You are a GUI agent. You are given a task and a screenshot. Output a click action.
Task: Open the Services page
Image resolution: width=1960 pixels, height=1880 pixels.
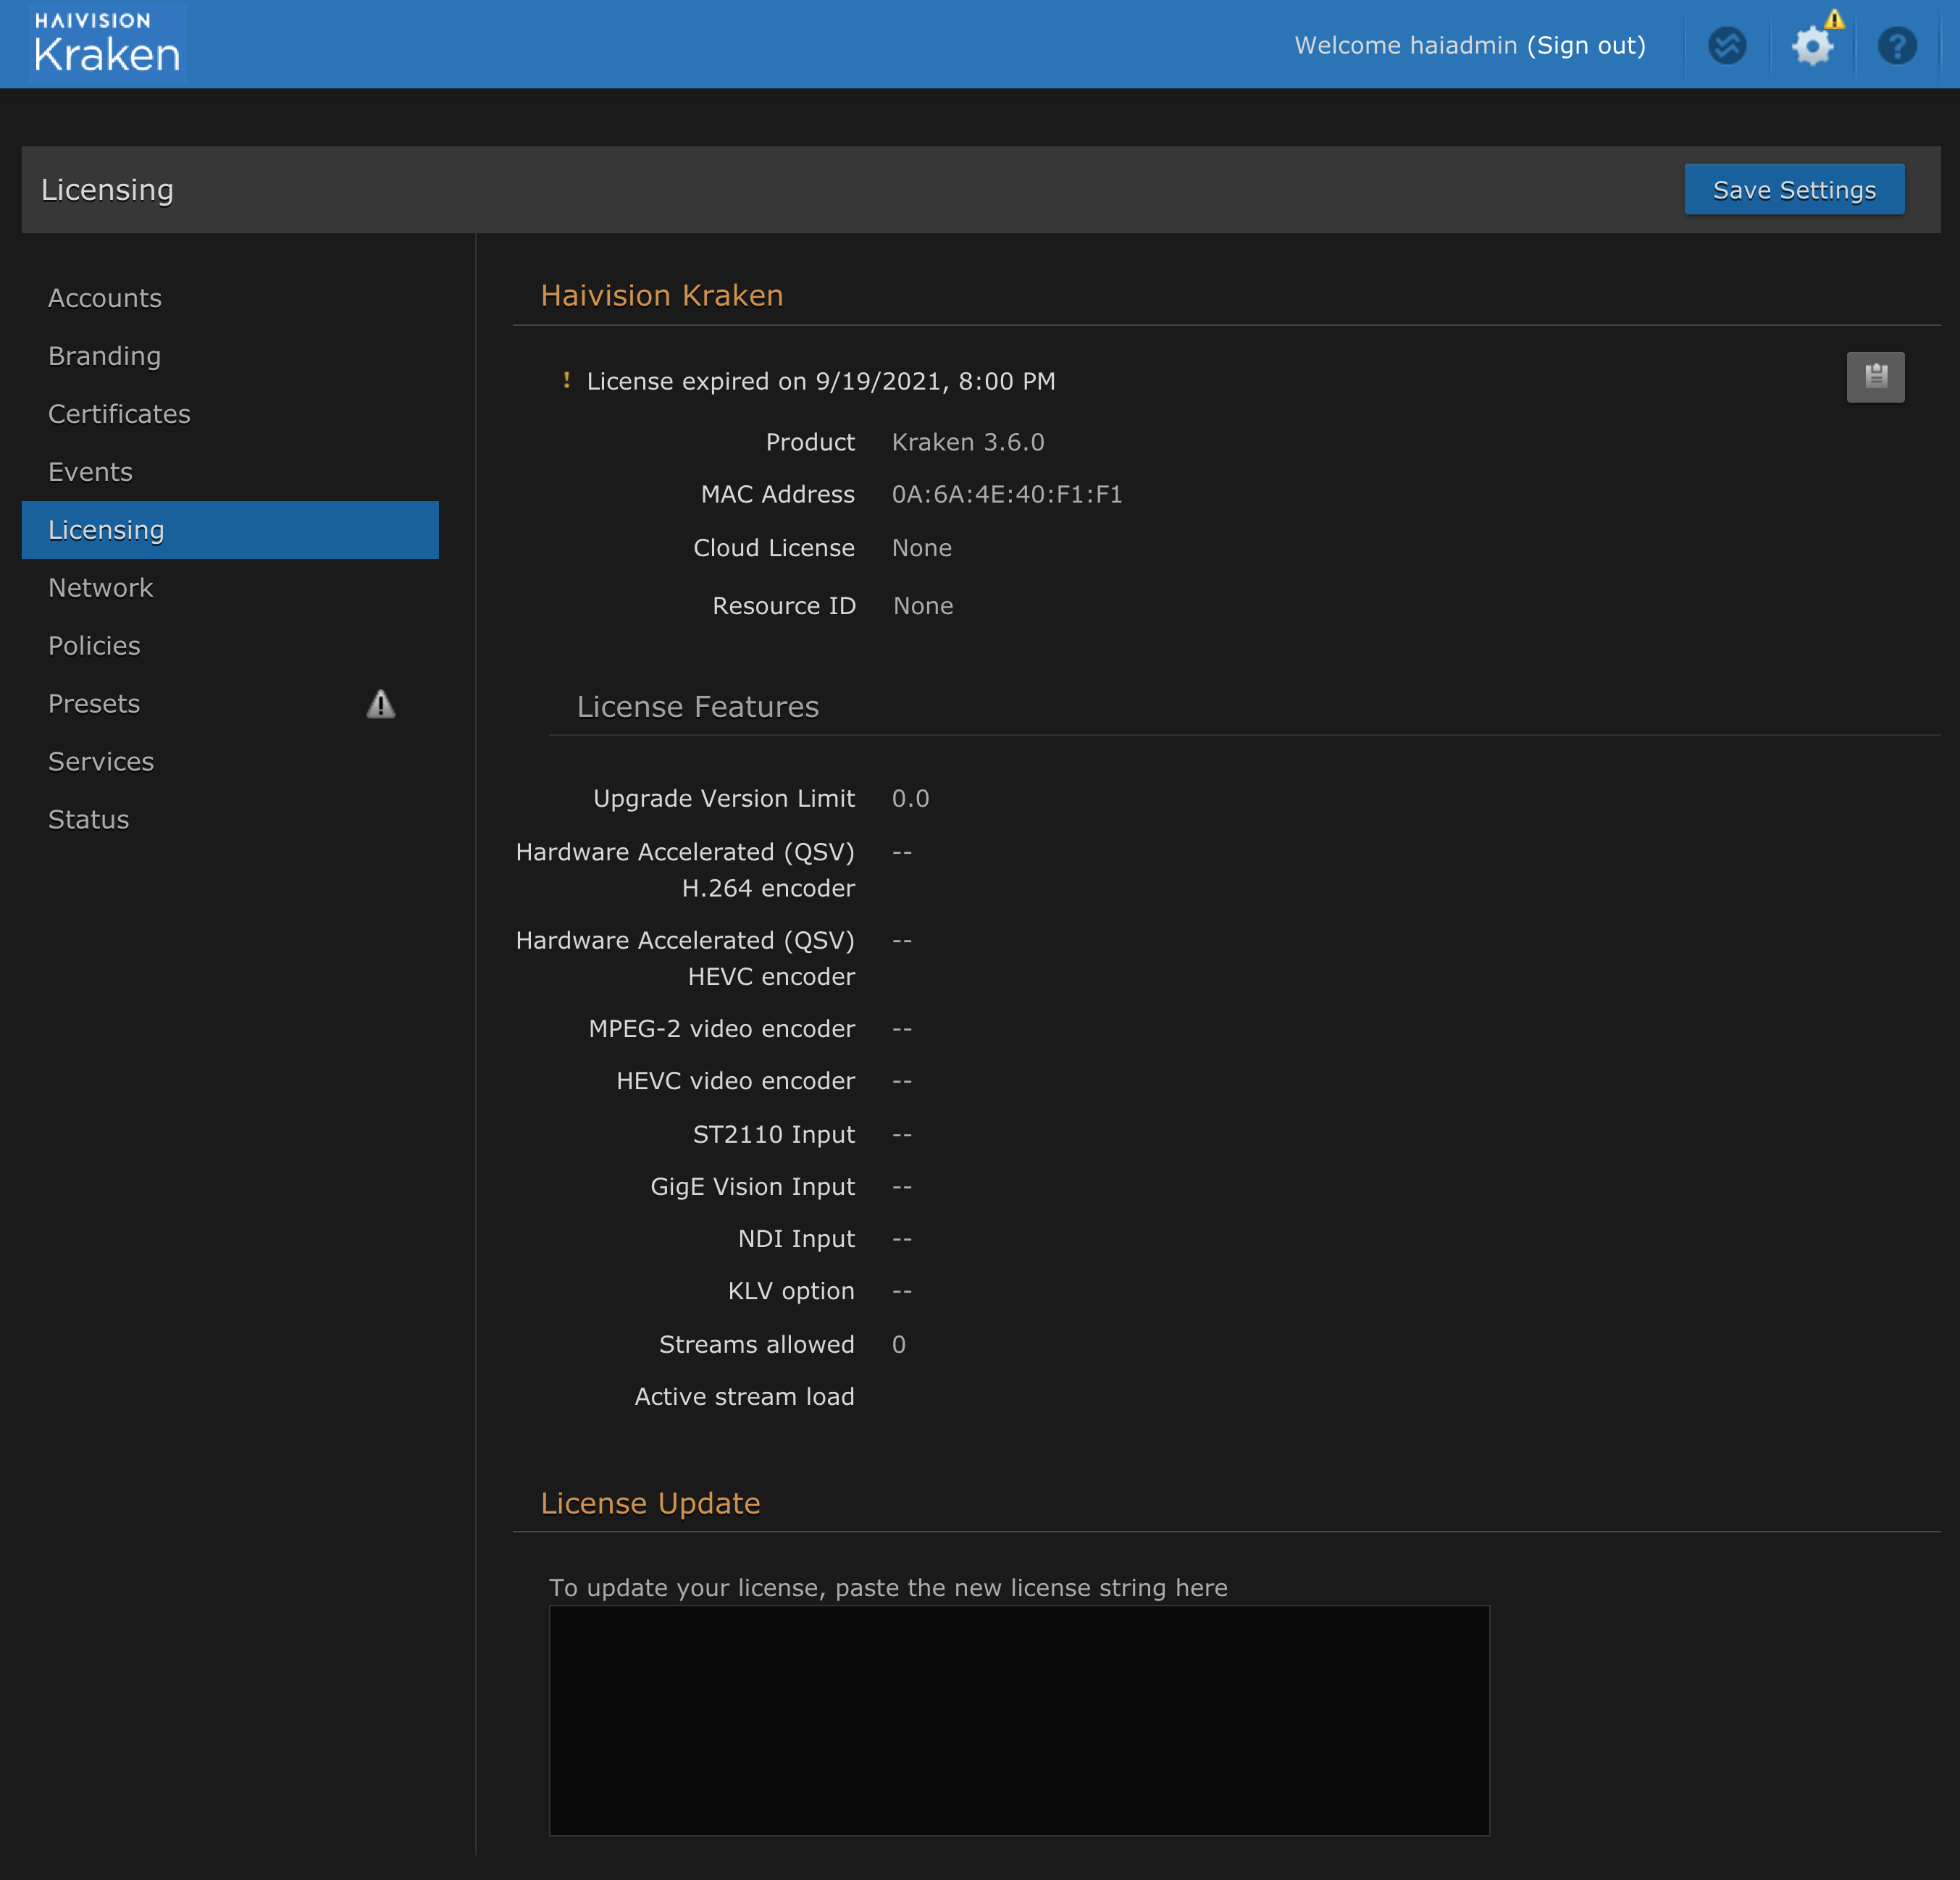pos(100,761)
